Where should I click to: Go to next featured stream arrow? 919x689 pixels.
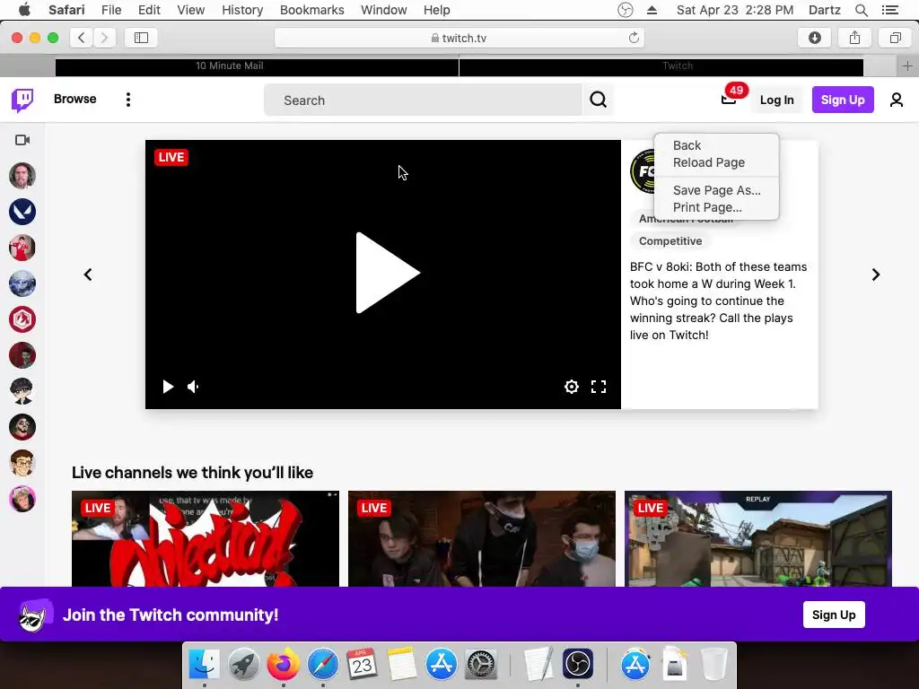(x=876, y=275)
